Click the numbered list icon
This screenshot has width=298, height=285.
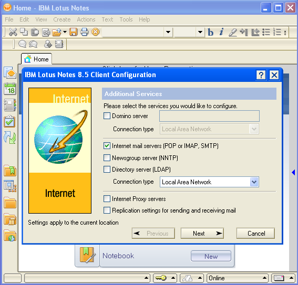tap(277, 32)
